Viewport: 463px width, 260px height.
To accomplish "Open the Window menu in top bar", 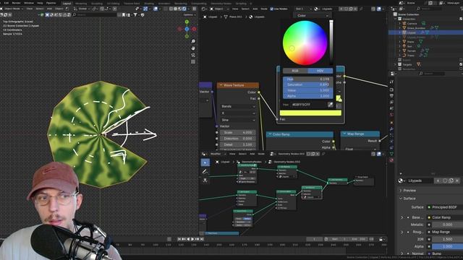I will click(x=29, y=3).
